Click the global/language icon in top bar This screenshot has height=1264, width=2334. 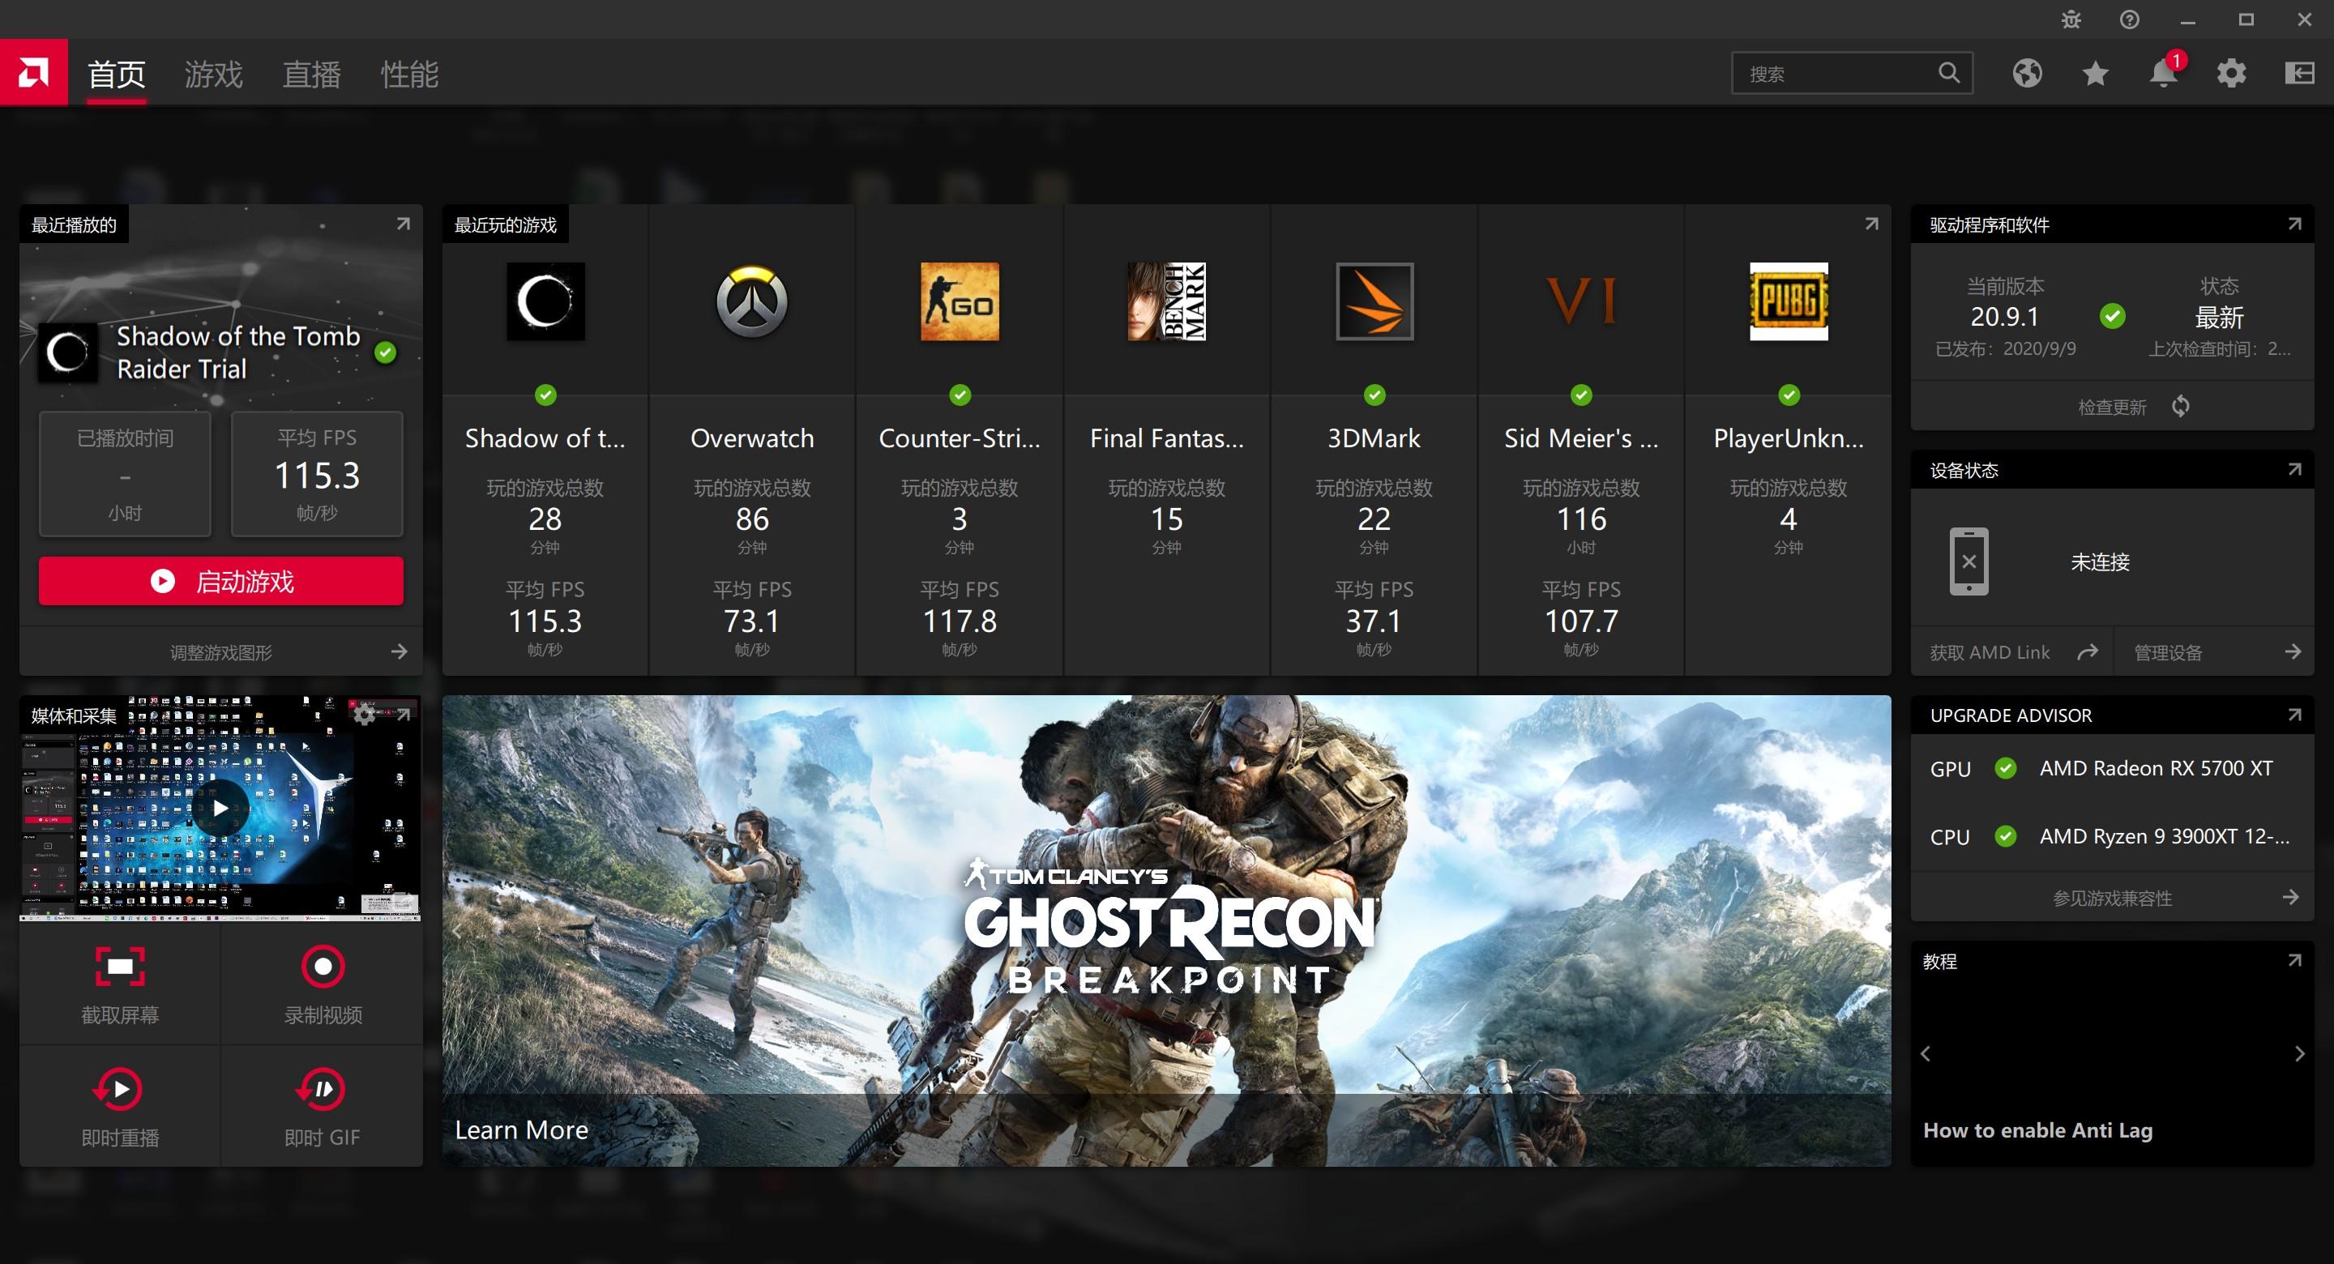pos(2026,73)
